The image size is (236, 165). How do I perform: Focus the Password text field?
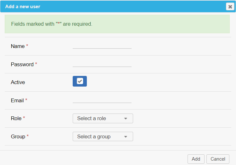[x=102, y=64]
